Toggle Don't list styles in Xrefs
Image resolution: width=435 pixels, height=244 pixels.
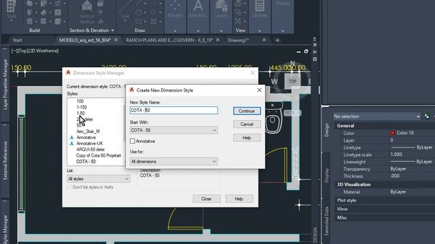pos(69,187)
